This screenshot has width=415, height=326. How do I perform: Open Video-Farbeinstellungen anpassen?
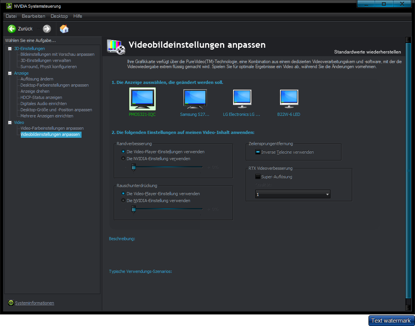point(52,128)
